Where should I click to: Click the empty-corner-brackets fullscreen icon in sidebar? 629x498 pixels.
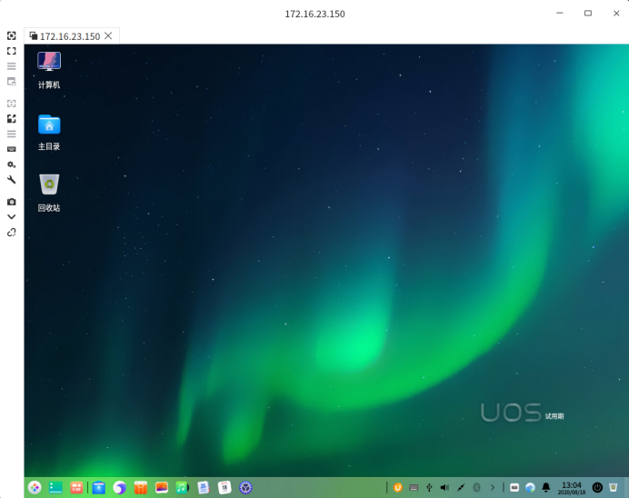pos(12,51)
